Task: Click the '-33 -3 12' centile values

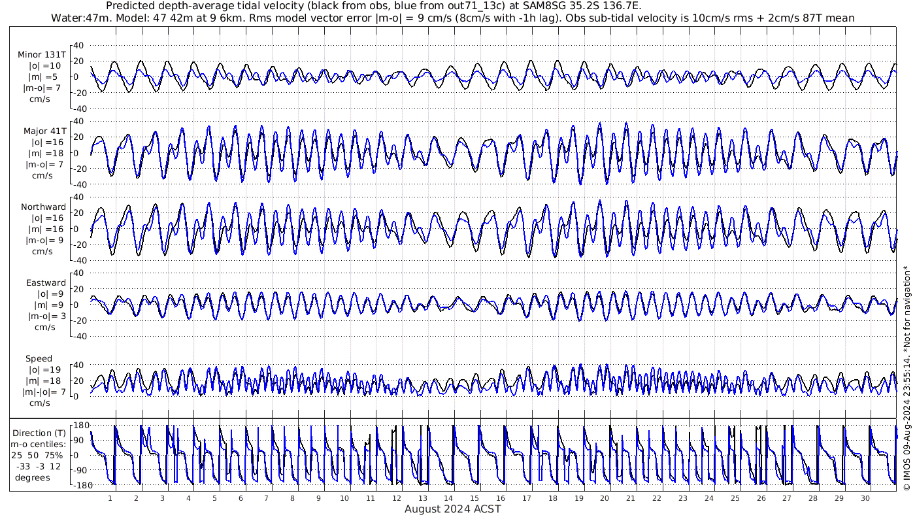Action: (x=37, y=466)
